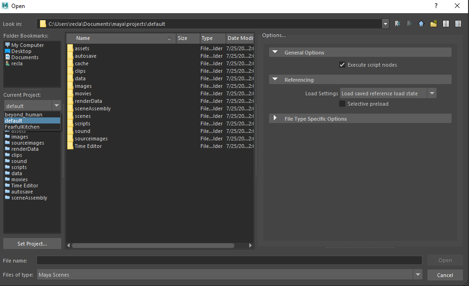Select sound in project tree
This screenshot has height=286, width=469.
click(16, 161)
